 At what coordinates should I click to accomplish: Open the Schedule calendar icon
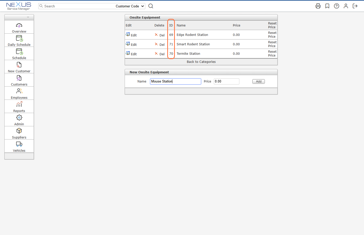tap(19, 52)
